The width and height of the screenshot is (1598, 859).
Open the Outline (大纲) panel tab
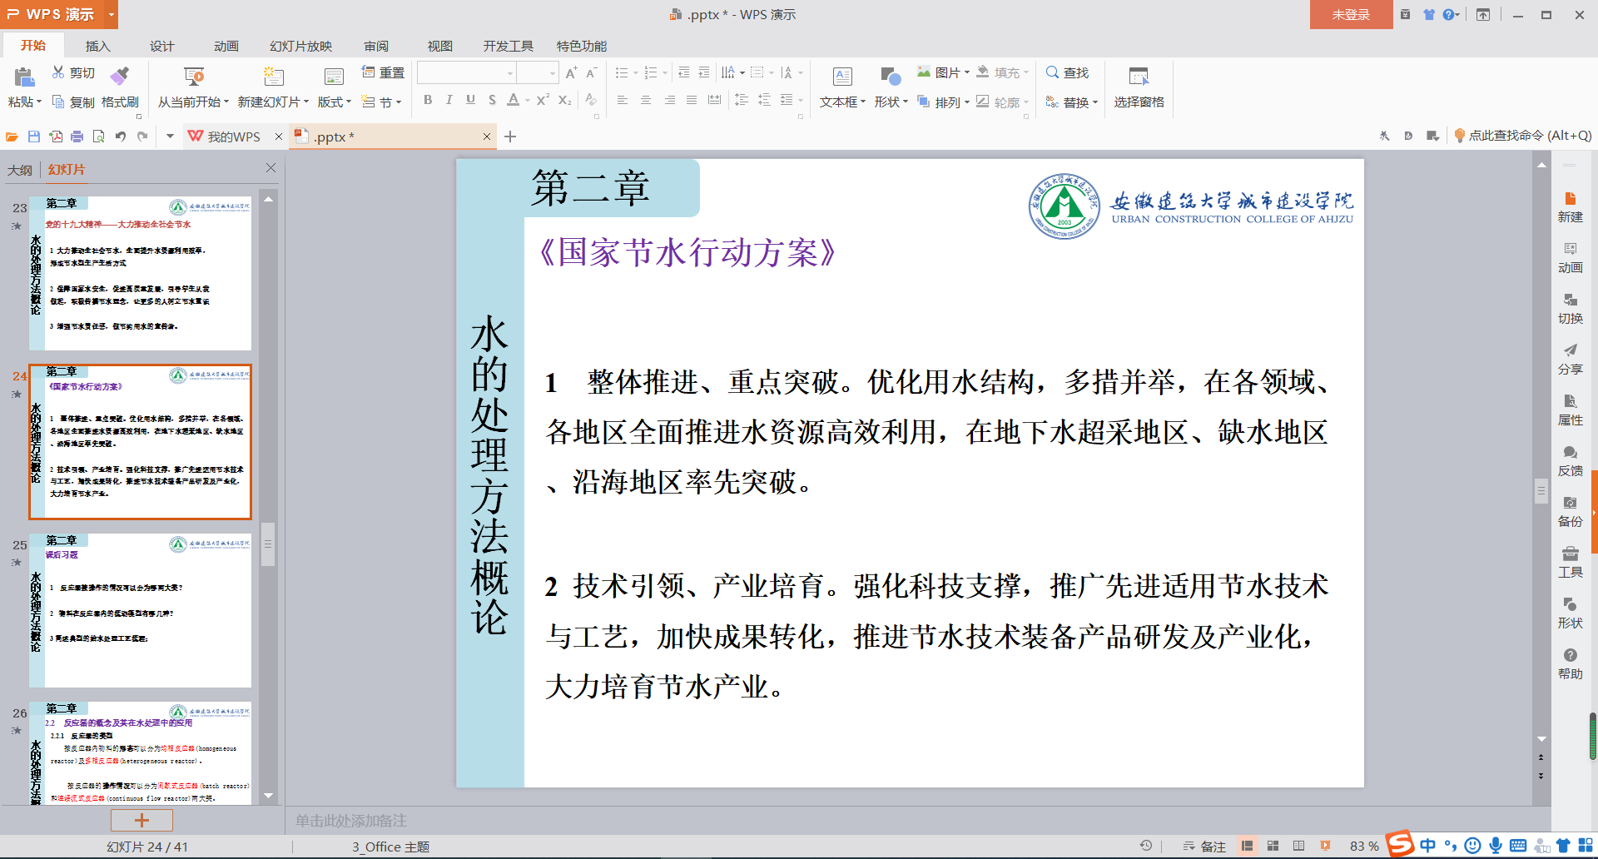point(20,170)
